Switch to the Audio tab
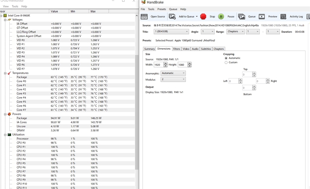This screenshot has width=310, height=189. click(195, 49)
